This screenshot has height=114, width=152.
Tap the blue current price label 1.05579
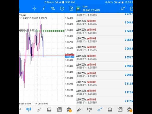click(70, 57)
